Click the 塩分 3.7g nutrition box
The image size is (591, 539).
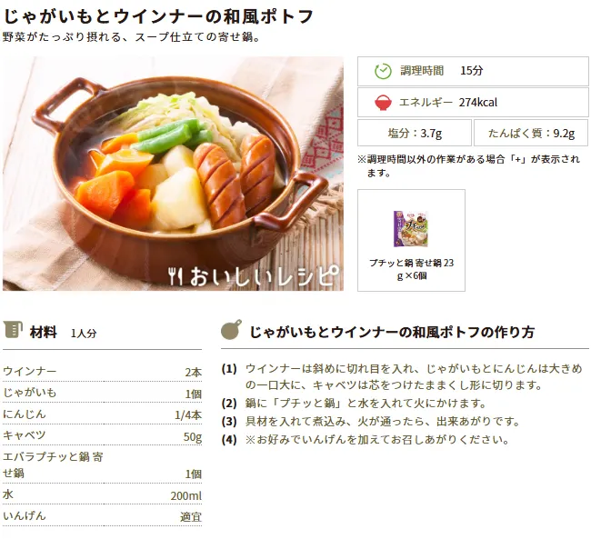415,133
